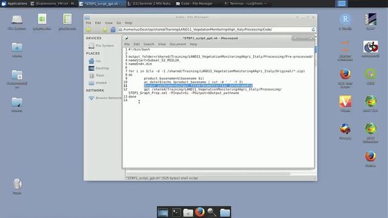Screen dimensions: 388x218
Task: Open File Manager Go menu
Action: (119, 23)
